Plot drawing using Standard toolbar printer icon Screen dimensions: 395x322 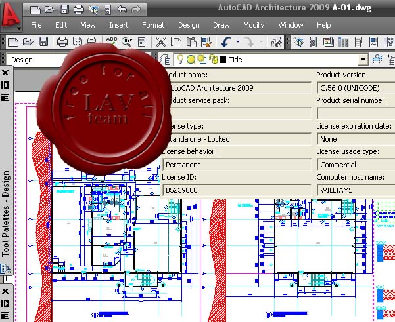tap(62, 42)
